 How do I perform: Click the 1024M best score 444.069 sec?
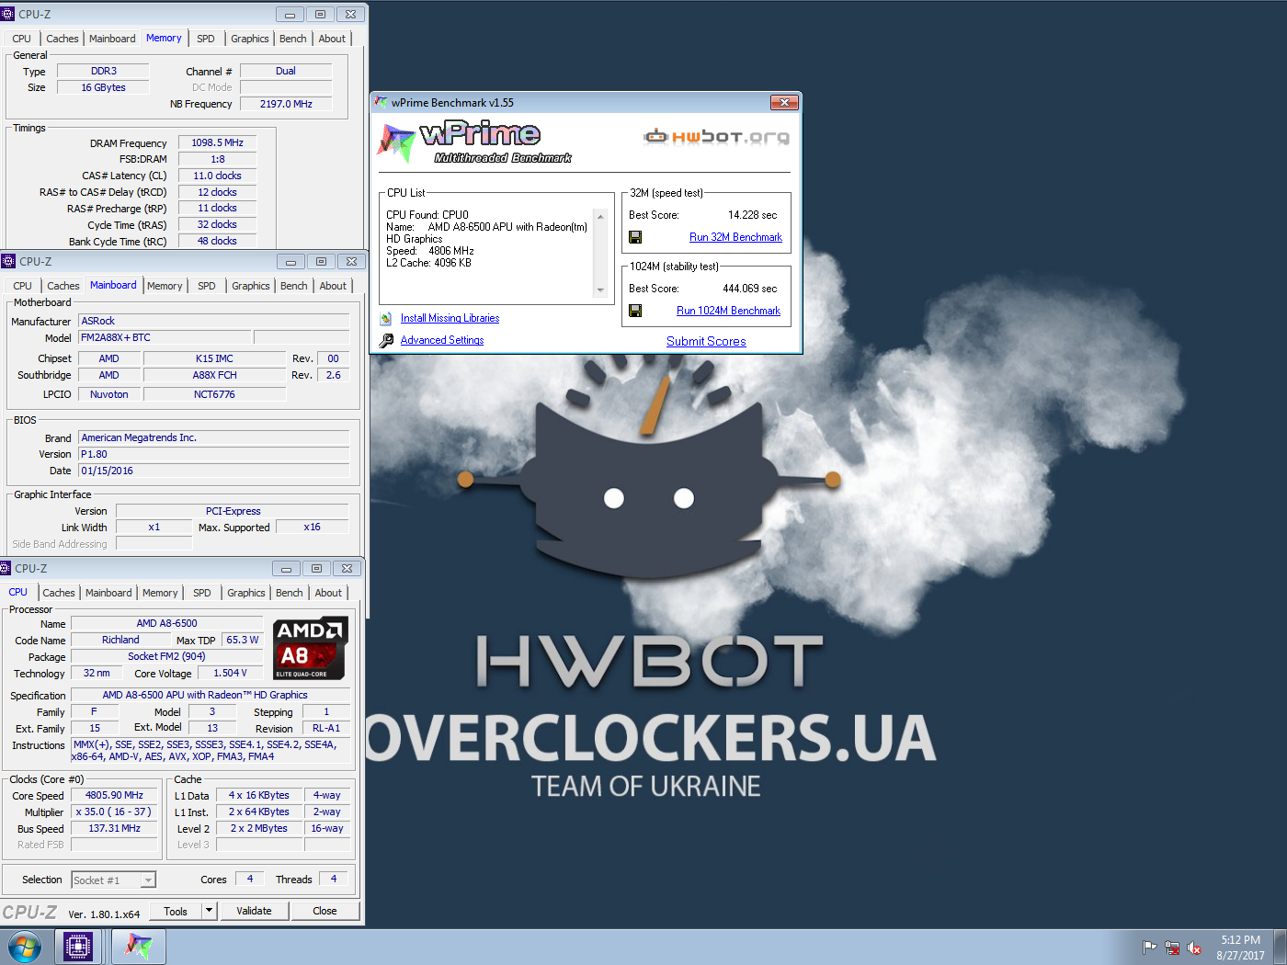coord(749,289)
